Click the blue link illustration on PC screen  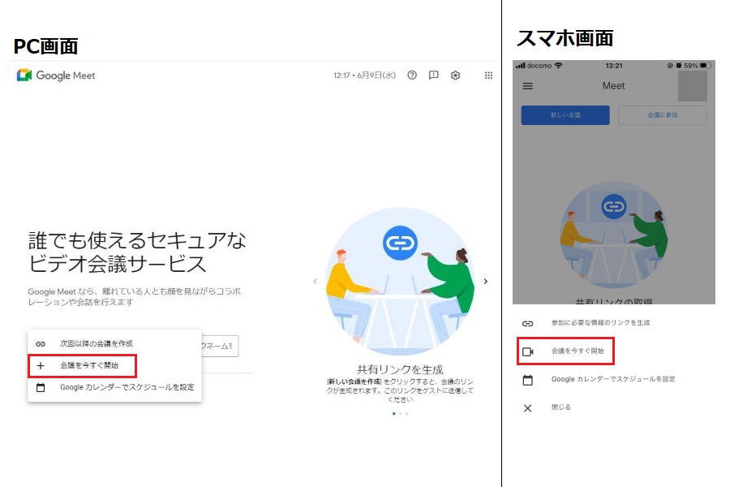point(400,243)
